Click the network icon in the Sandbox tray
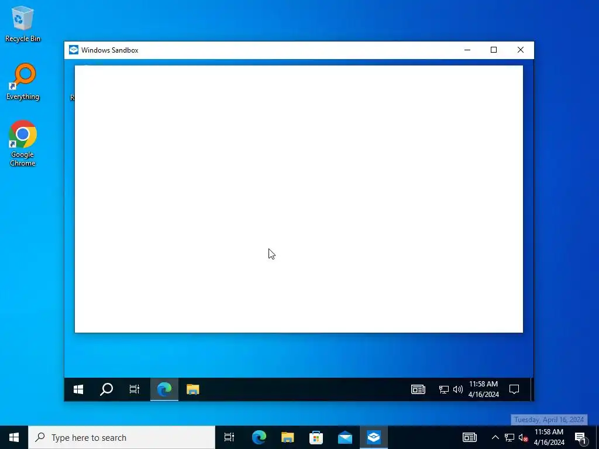 pyautogui.click(x=443, y=389)
